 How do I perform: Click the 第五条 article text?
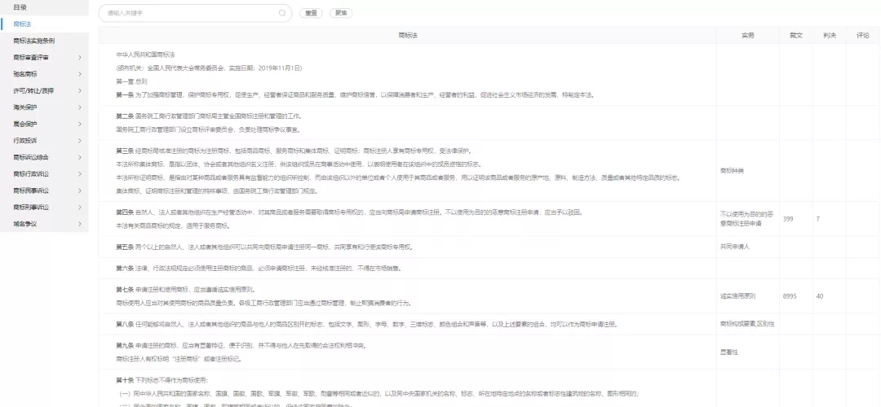coord(264,247)
